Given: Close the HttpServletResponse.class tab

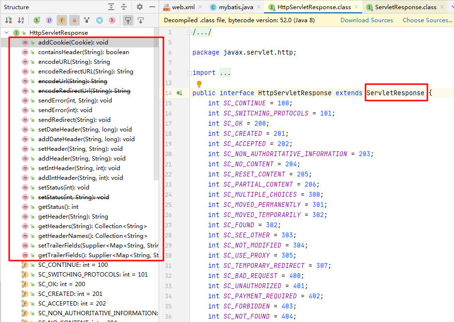Looking at the screenshot, I should [356, 7].
